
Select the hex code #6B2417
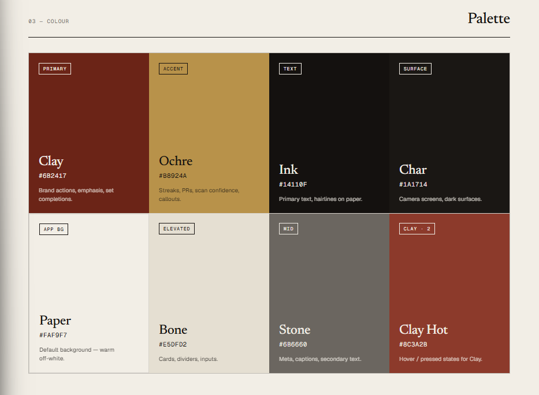(53, 176)
